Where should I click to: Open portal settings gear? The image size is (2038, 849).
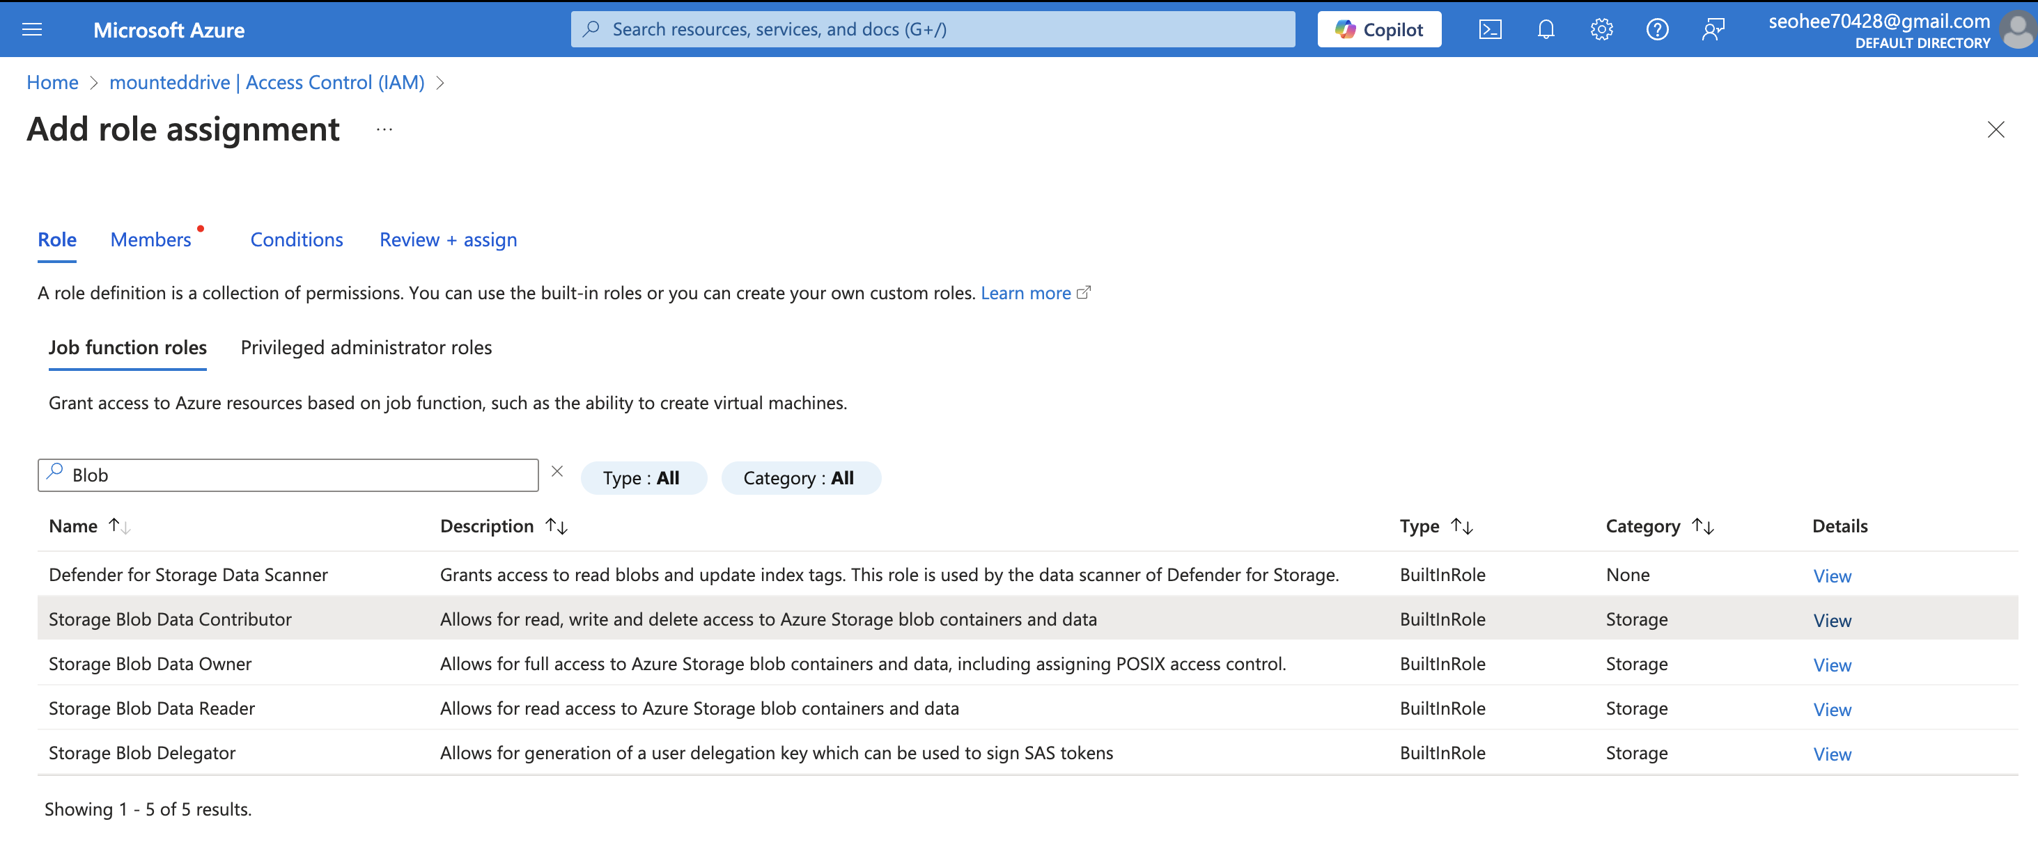[x=1601, y=29]
